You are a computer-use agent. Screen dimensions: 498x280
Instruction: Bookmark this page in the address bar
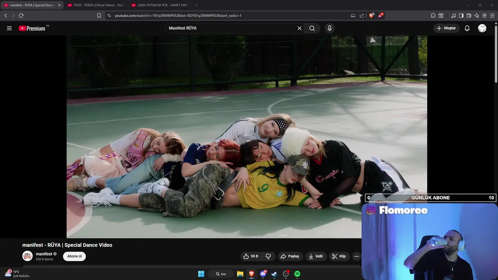pos(99,16)
